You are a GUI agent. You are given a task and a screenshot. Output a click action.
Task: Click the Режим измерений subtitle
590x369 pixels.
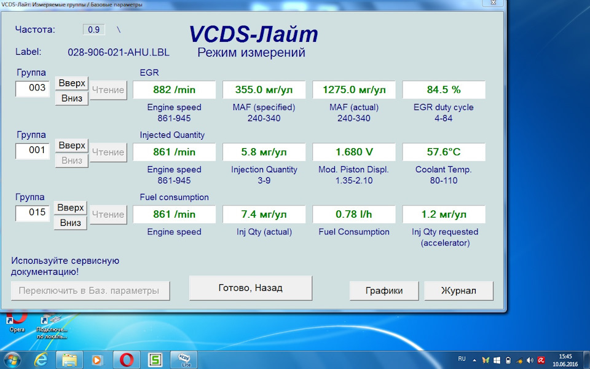coord(251,52)
